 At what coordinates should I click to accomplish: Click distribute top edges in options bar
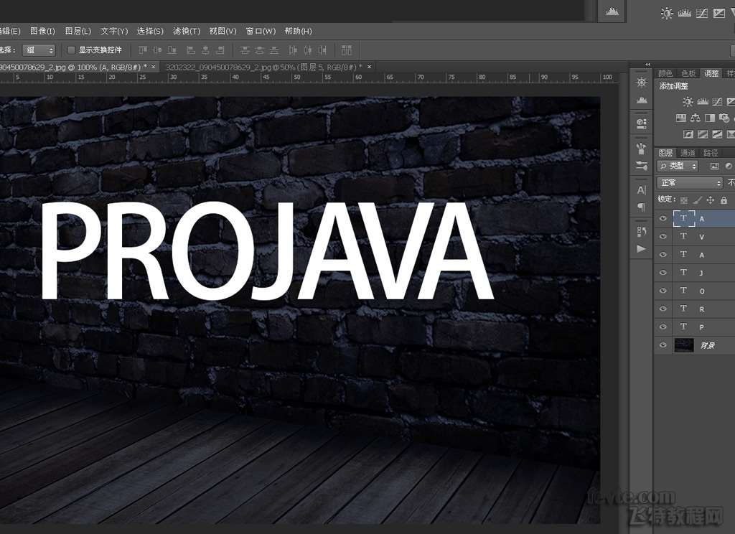coord(244,50)
